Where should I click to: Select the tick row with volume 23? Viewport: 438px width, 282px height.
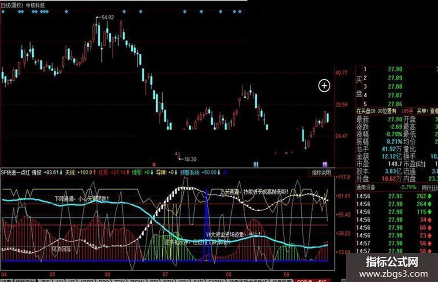pos(397,235)
